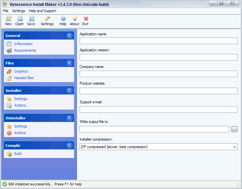Collapse the Uninstaller panel chevron
242x189 pixels.
69,118
